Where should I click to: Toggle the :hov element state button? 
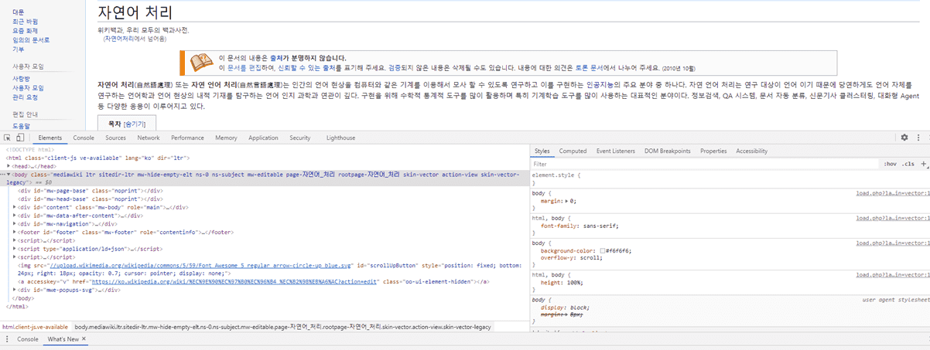pyautogui.click(x=891, y=164)
